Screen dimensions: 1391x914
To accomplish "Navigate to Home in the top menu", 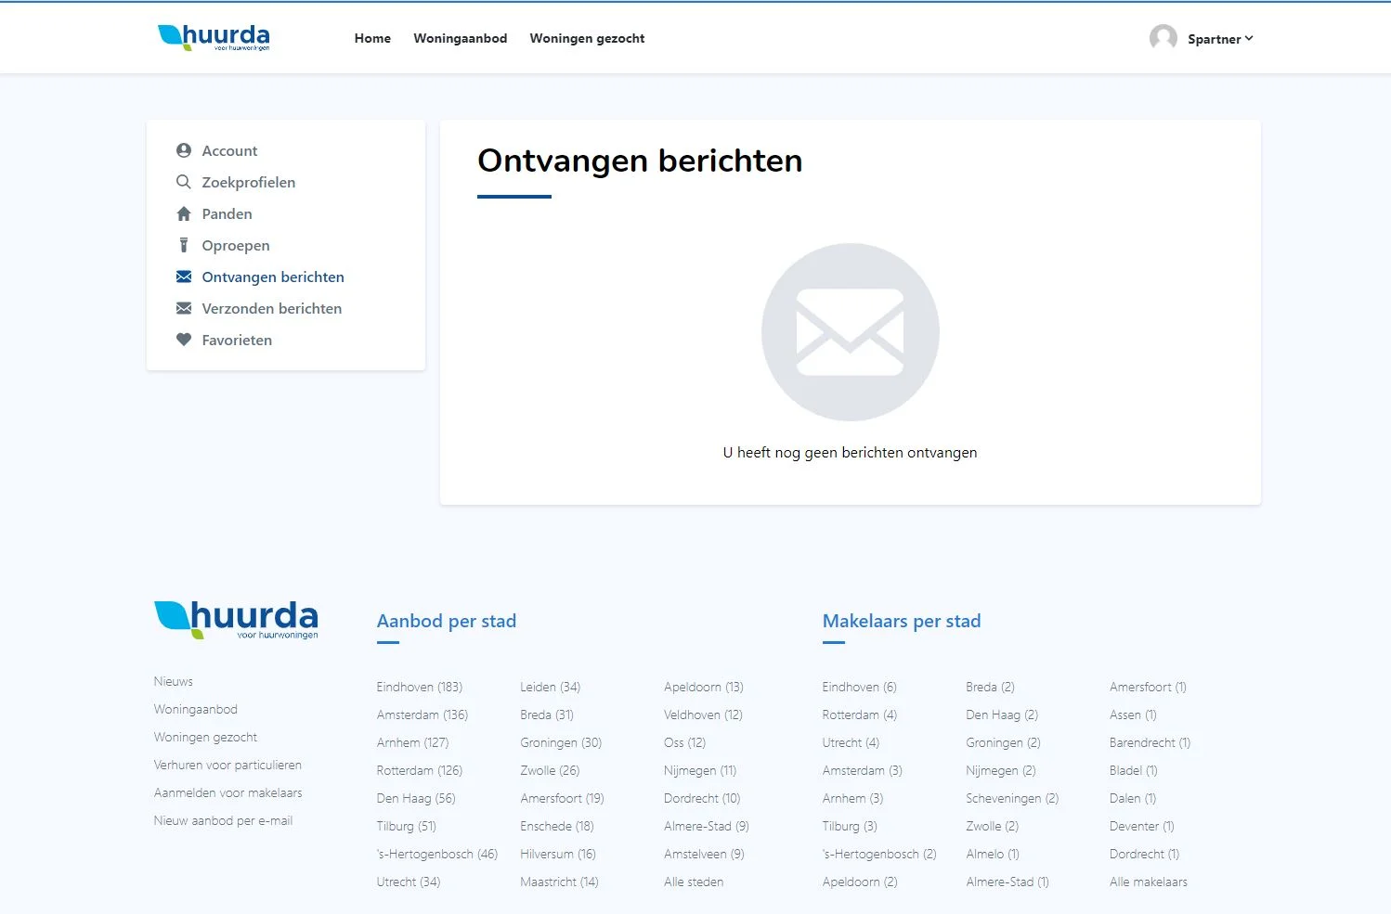I will pyautogui.click(x=372, y=38).
